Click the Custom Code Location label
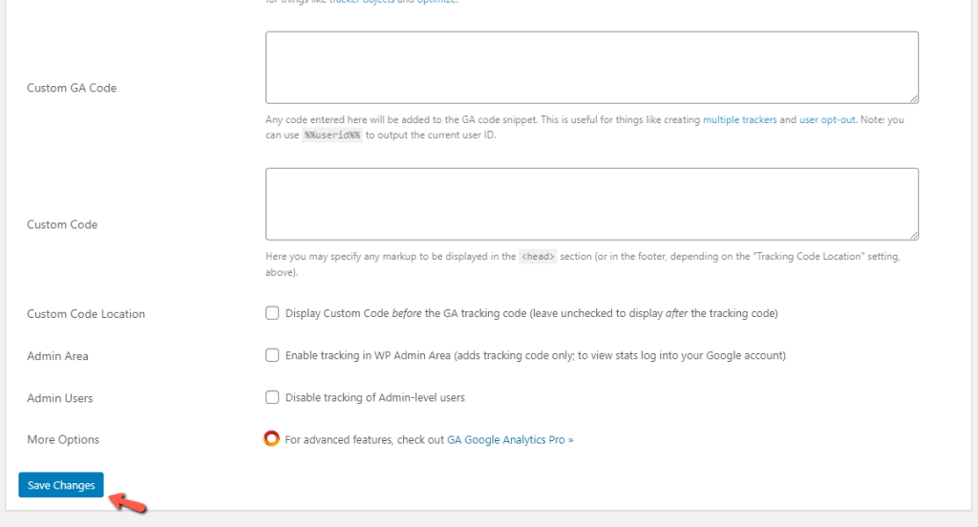Viewport: 978px width, 527px height. click(86, 314)
